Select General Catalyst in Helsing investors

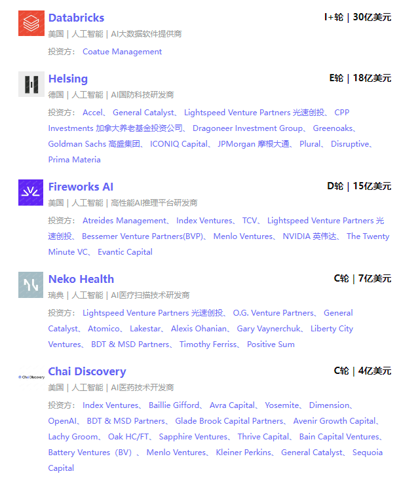[x=143, y=113]
